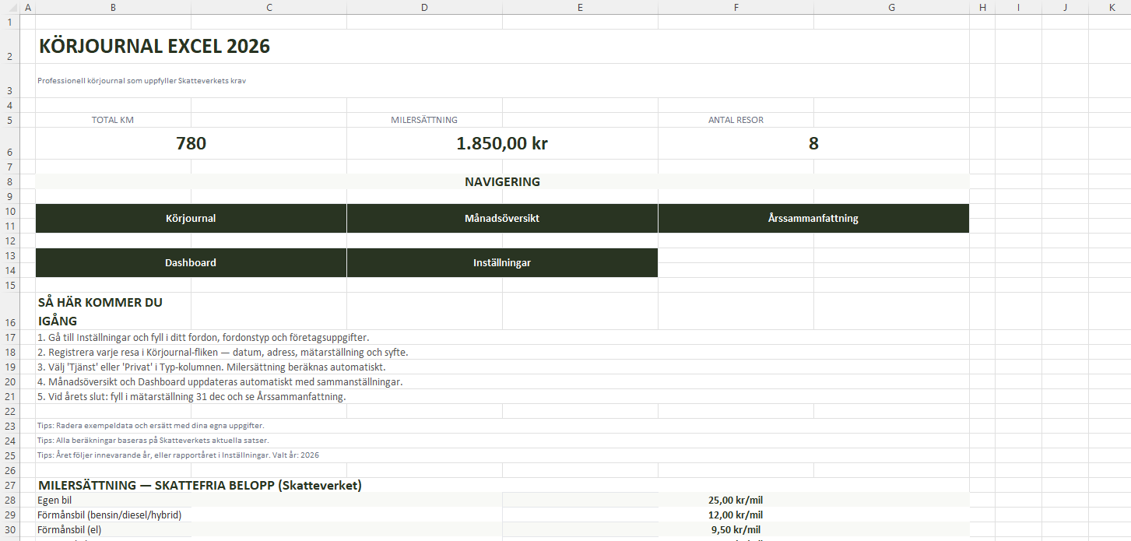1131x541 pixels.
Task: Click the antal resor value 8
Action: 813,143
